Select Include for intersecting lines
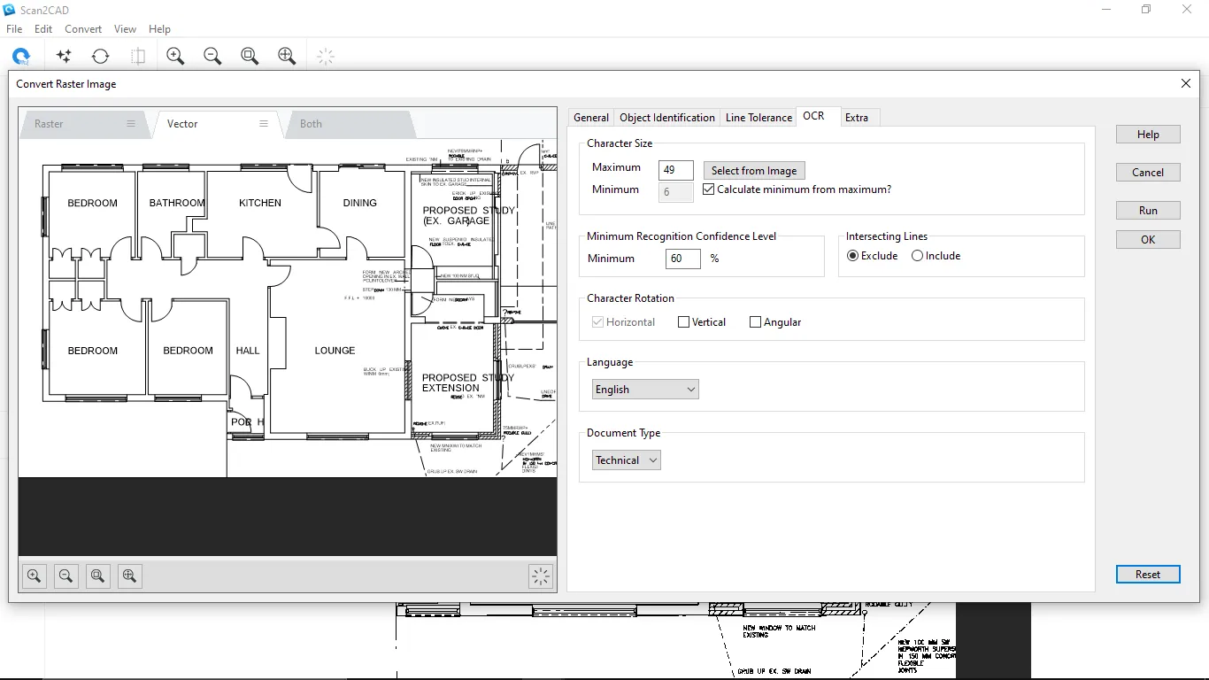The width and height of the screenshot is (1209, 680). pos(918,256)
